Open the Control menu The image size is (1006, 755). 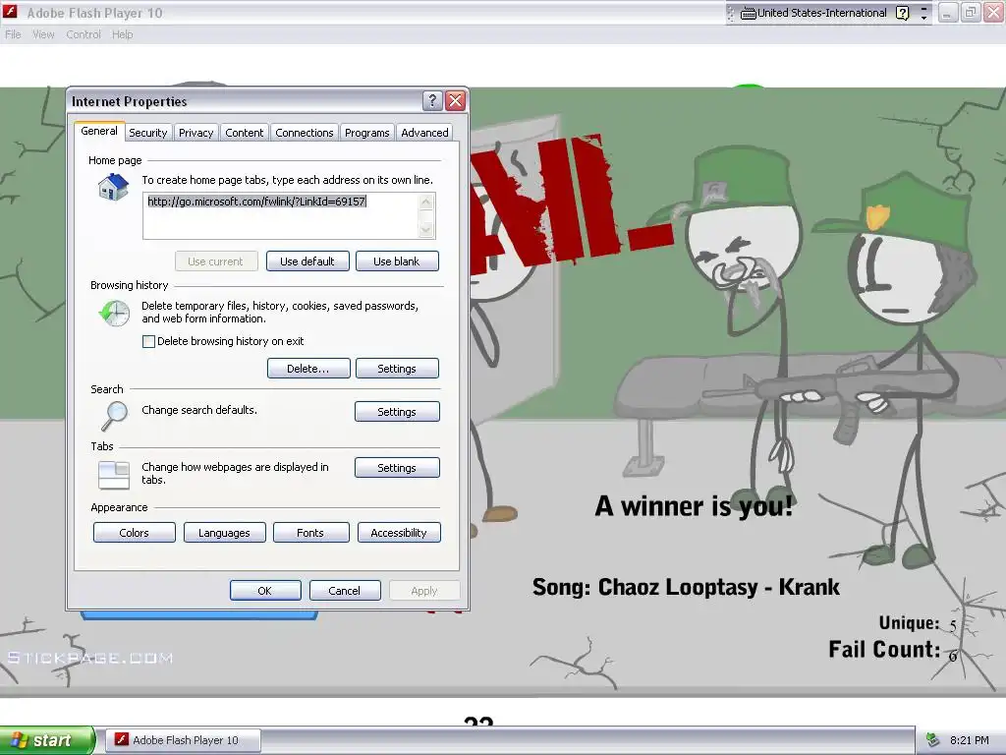[x=84, y=34]
